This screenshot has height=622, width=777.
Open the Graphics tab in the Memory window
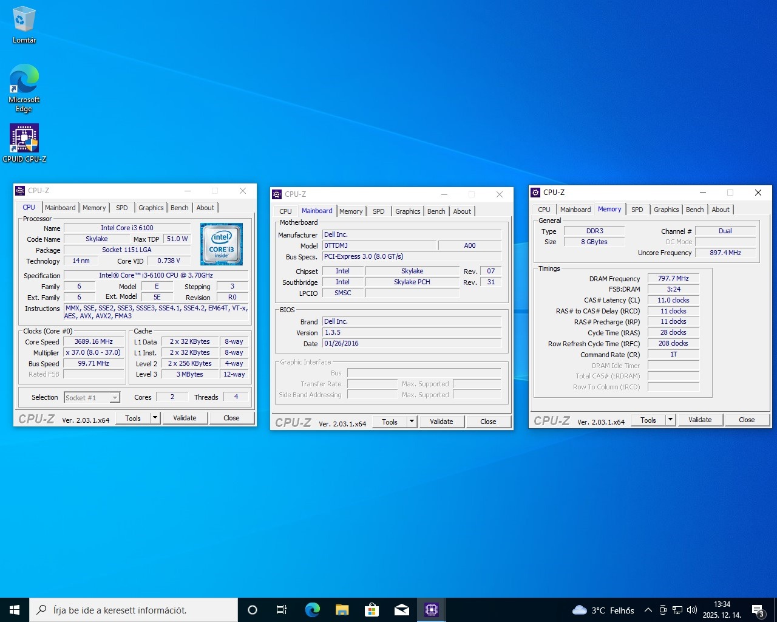[x=666, y=210]
